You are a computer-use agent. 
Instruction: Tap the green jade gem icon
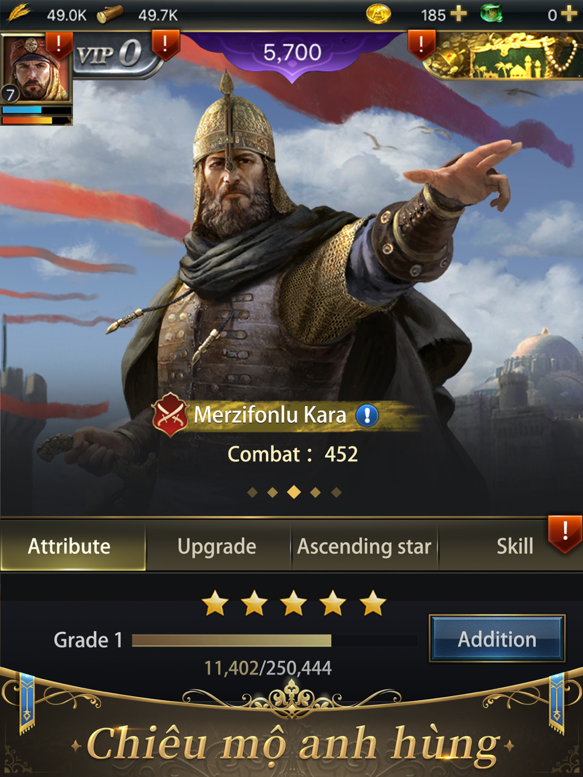click(x=491, y=13)
